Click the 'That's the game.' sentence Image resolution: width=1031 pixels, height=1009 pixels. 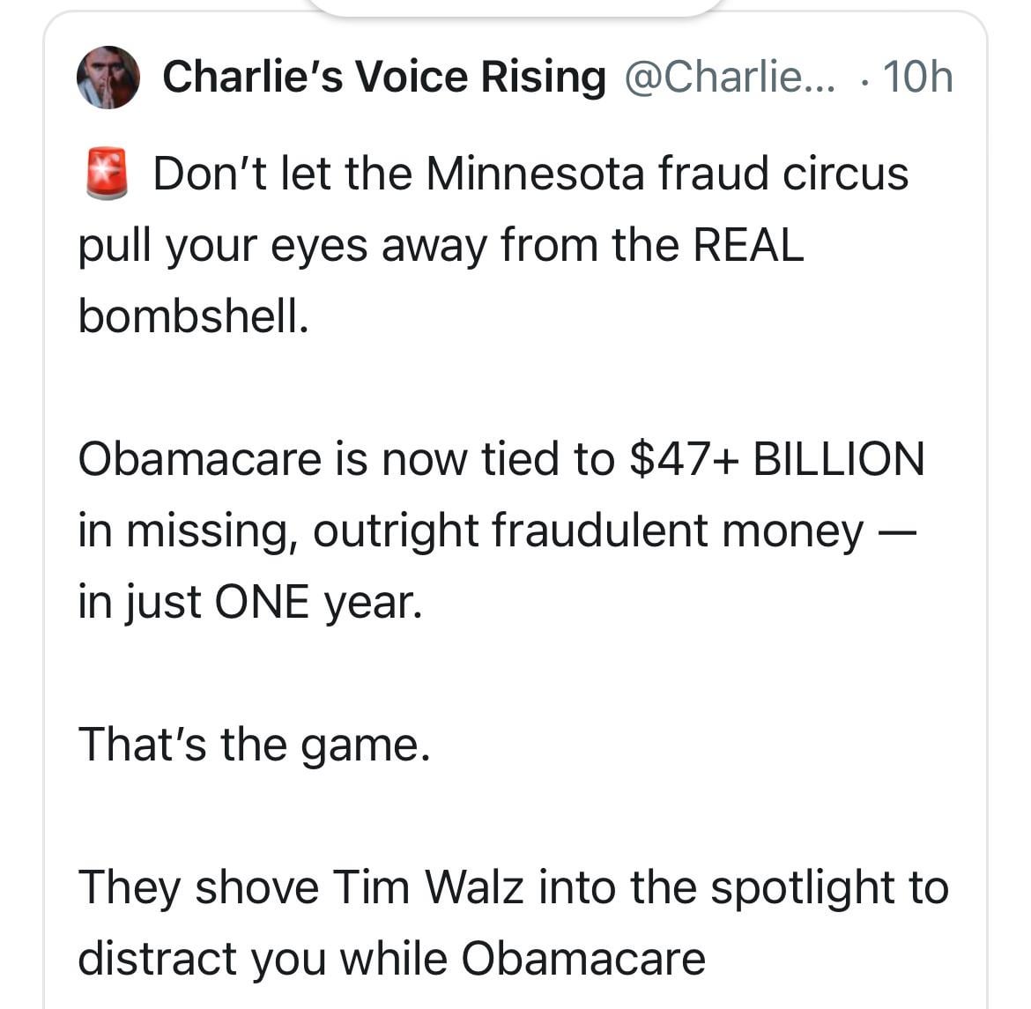255,744
